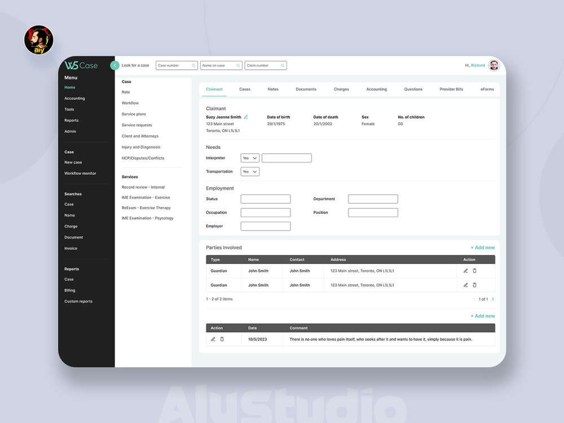Click the Richard username link
Screen dimensions: 564x423
(478, 65)
